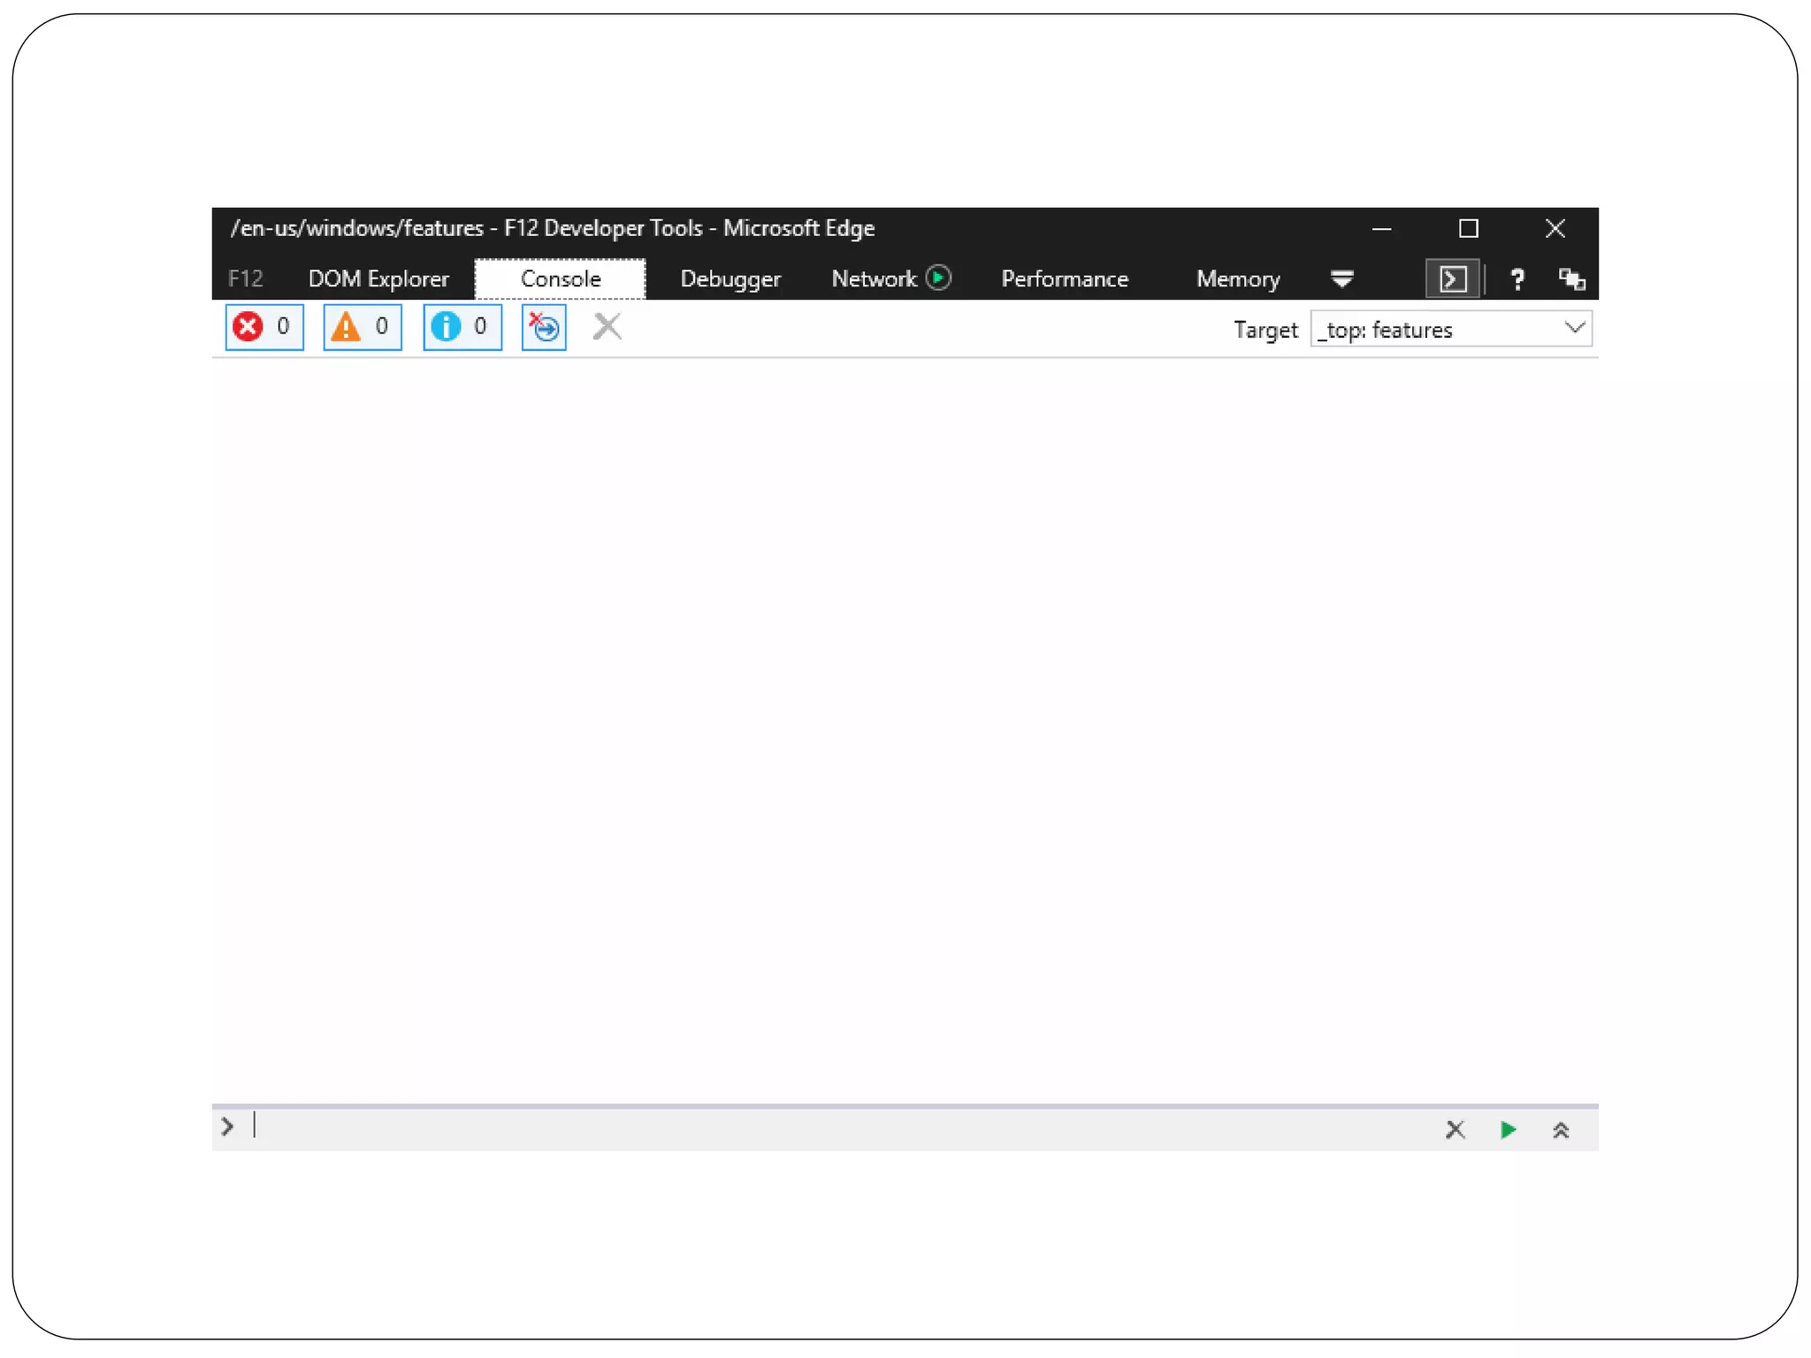Run the script with green play
The height and width of the screenshot is (1358, 1811).
click(x=1508, y=1129)
